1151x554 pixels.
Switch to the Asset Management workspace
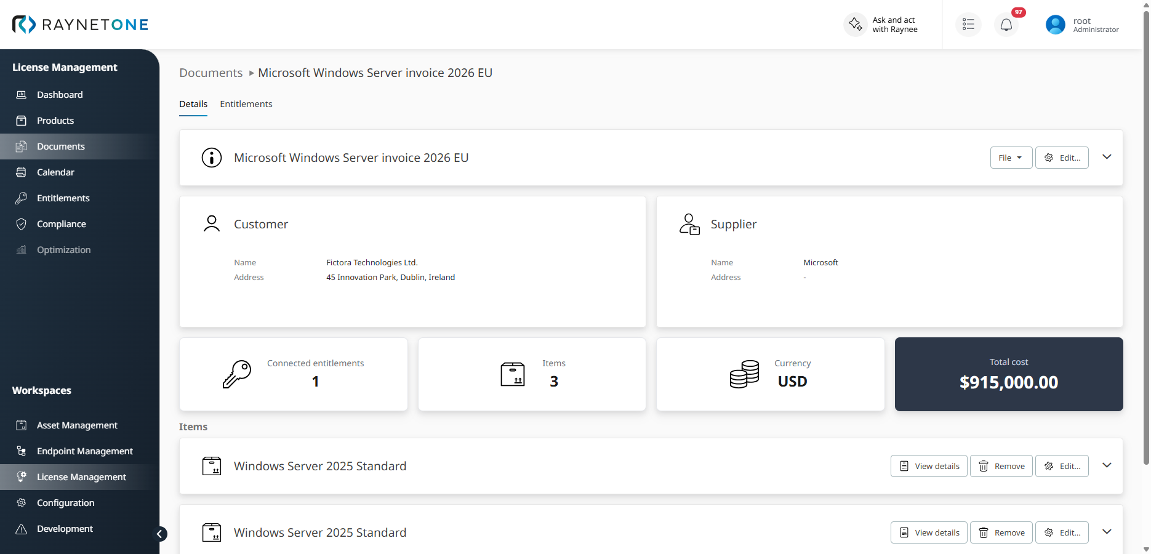79,425
